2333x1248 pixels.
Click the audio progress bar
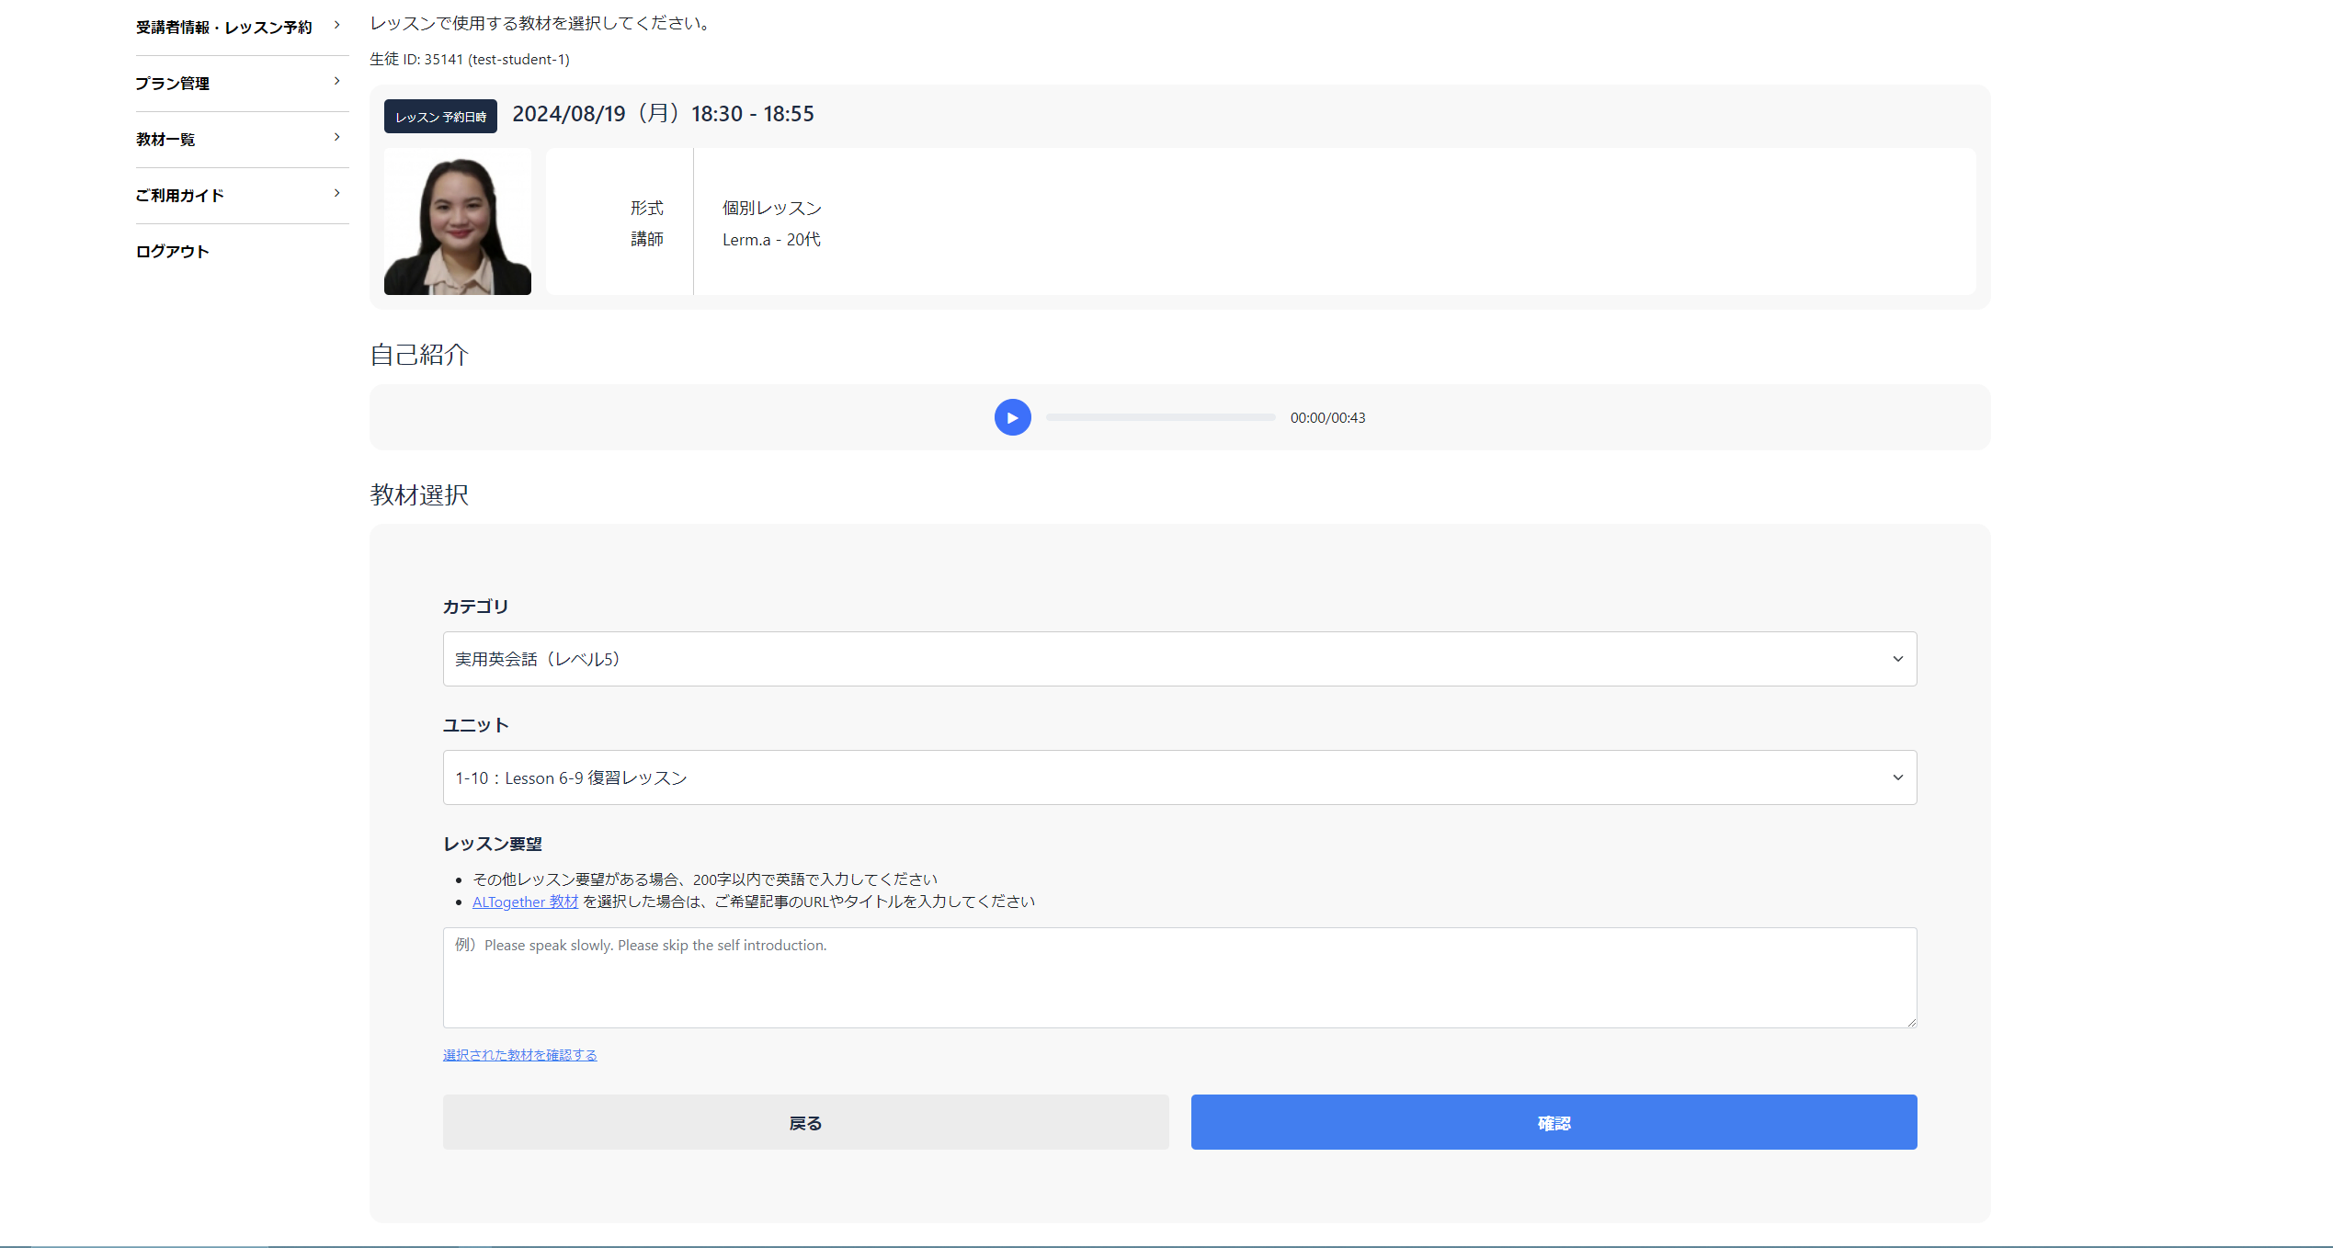point(1160,417)
